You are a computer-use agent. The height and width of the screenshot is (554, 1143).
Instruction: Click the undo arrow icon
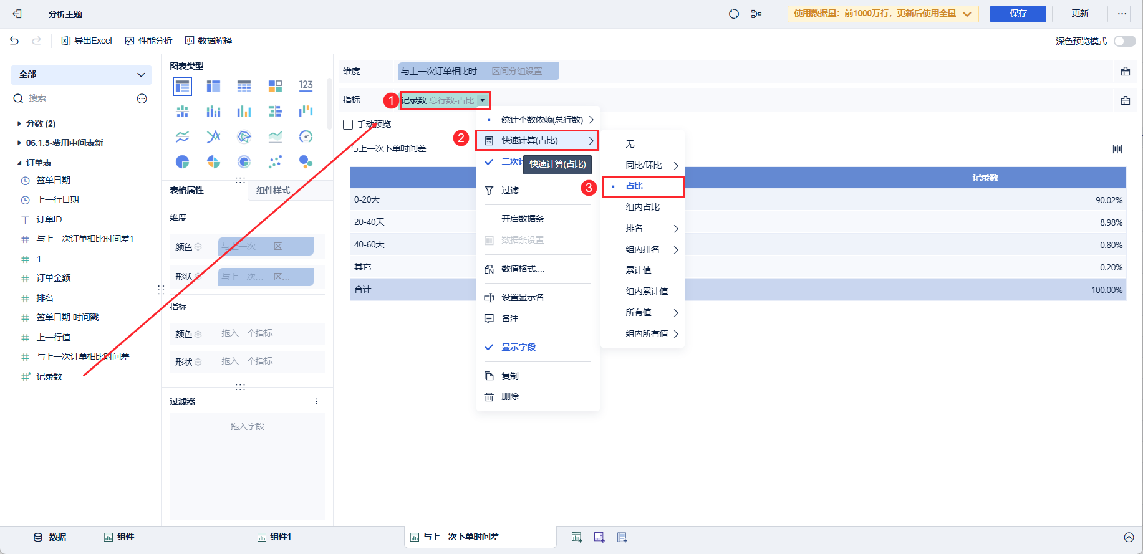14,41
